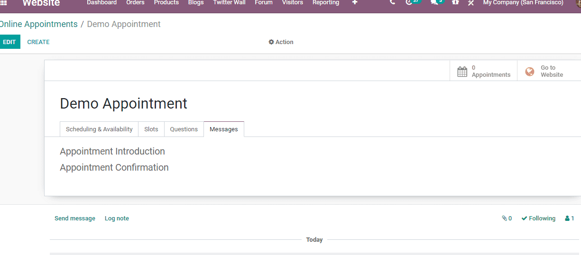This screenshot has height=255, width=581.
Task: Toggle the Following status
Action: click(x=538, y=219)
